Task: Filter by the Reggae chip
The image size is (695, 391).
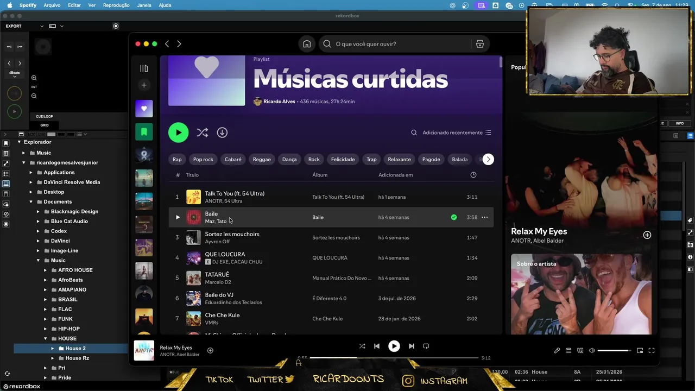Action: point(262,160)
